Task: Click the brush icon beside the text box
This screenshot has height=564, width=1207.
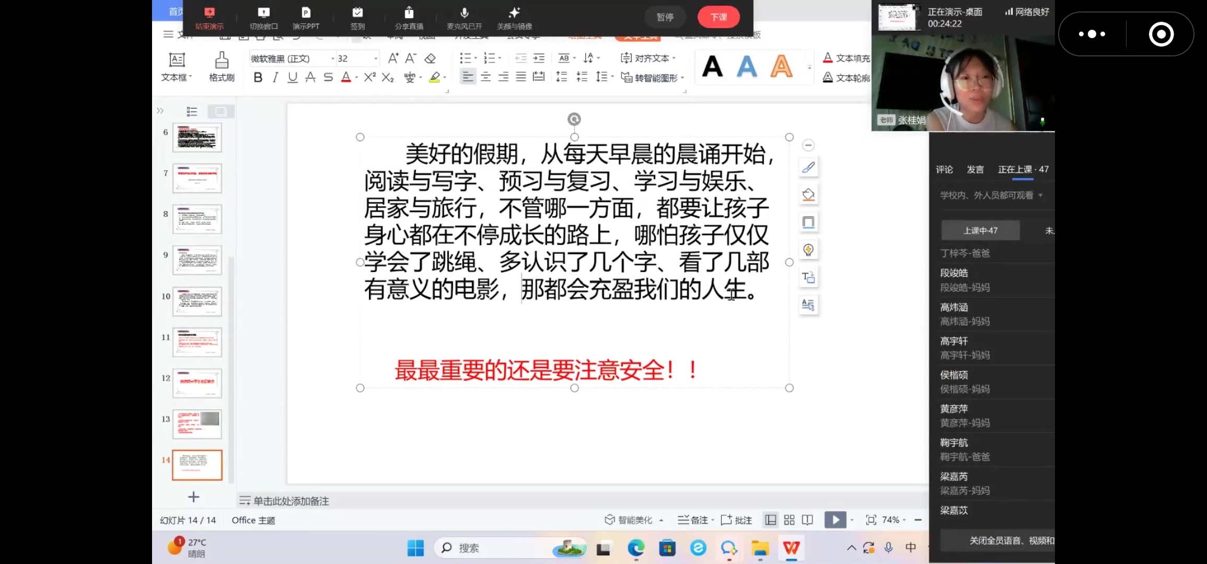Action: 808,168
